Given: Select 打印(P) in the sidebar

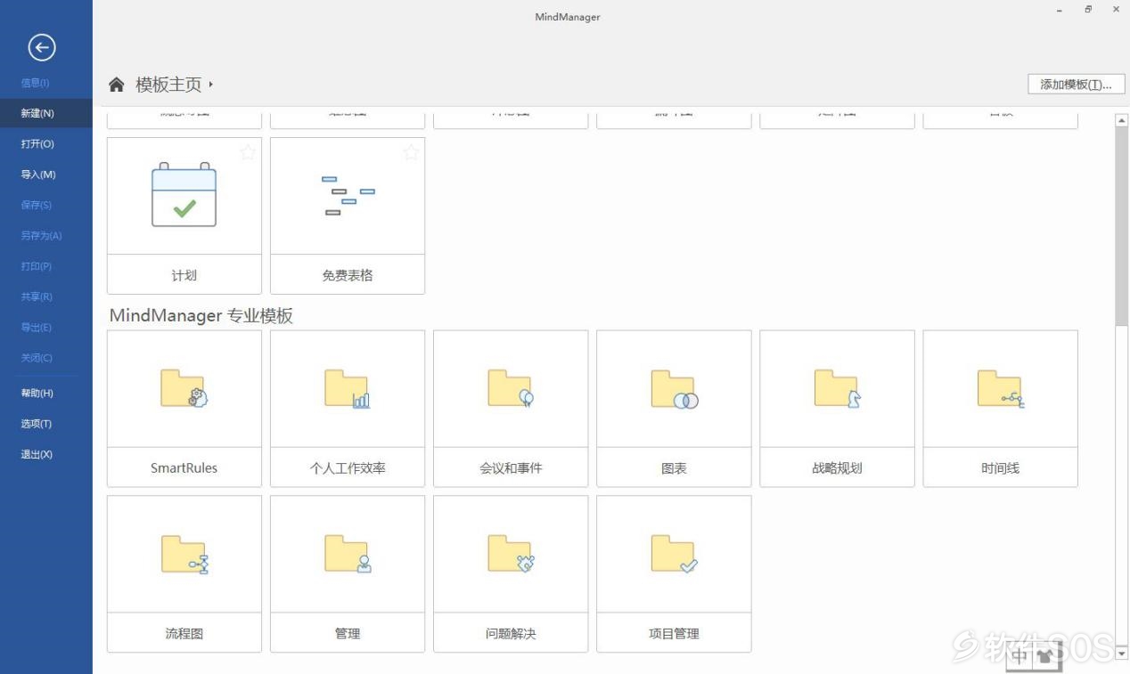Looking at the screenshot, I should point(46,266).
